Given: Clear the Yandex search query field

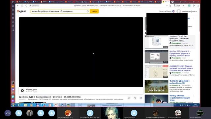Looking at the screenshot, I should [88, 11].
